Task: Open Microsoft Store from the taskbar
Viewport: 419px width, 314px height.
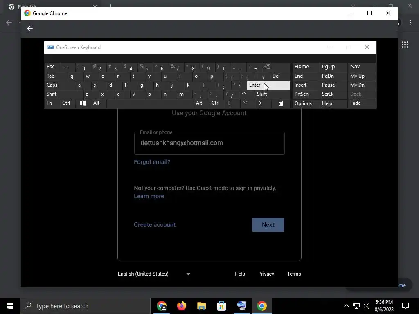Action: click(221, 306)
